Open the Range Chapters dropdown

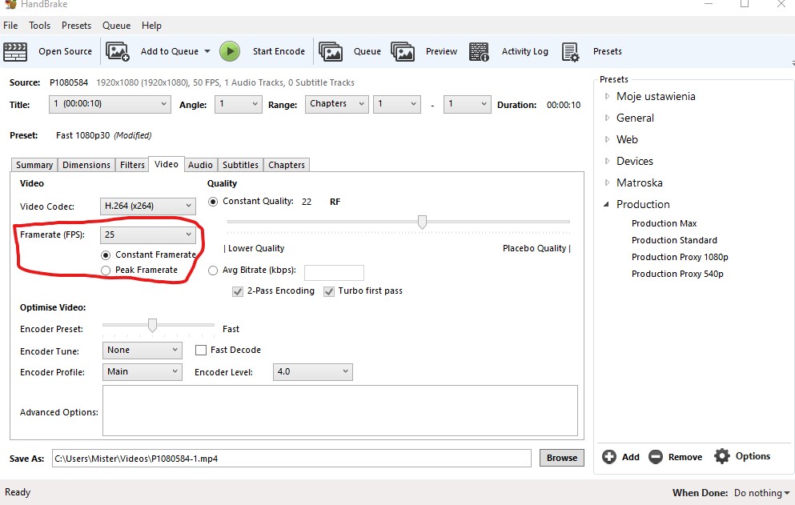337,104
